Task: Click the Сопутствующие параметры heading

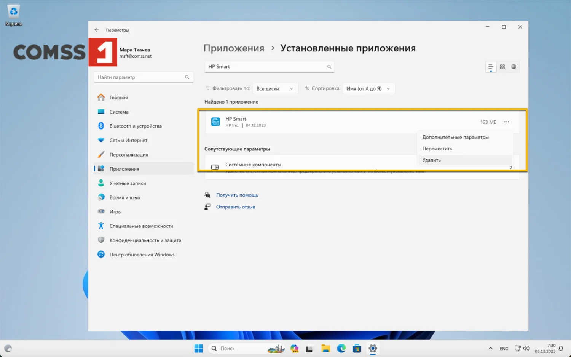Action: pos(237,149)
